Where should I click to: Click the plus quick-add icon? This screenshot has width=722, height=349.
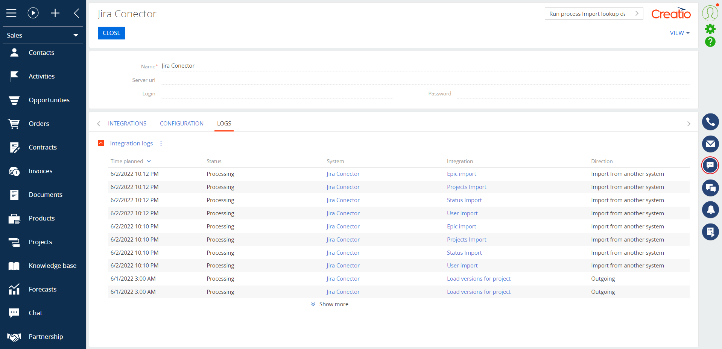point(55,13)
